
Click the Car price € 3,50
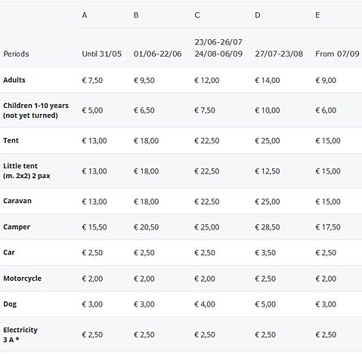coord(265,253)
